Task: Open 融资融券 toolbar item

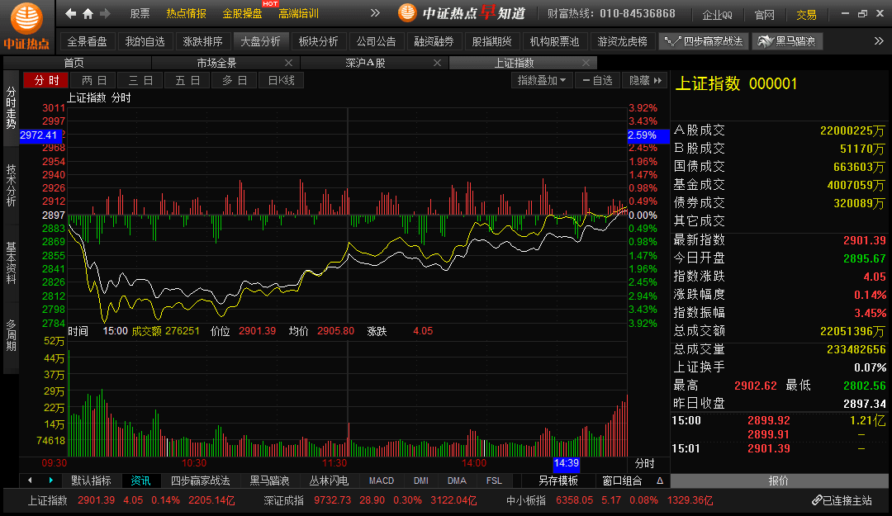Action: 434,41
